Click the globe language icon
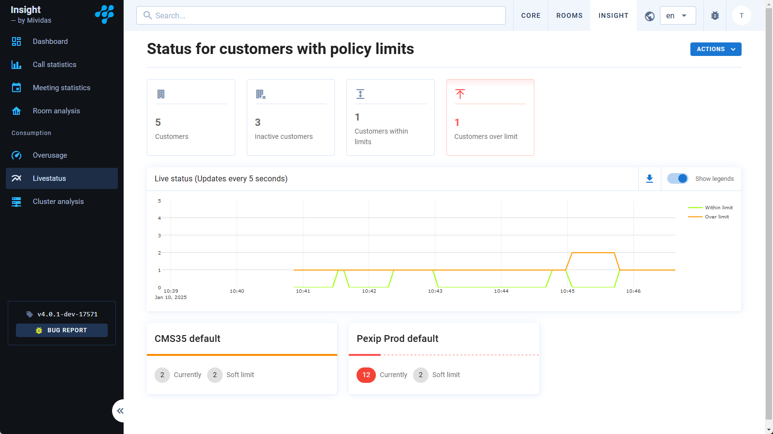 [x=650, y=16]
